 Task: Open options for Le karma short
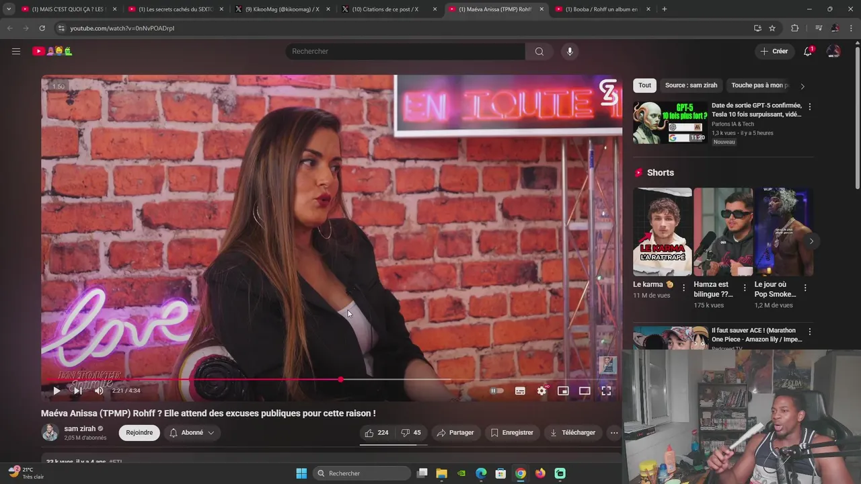tap(684, 288)
